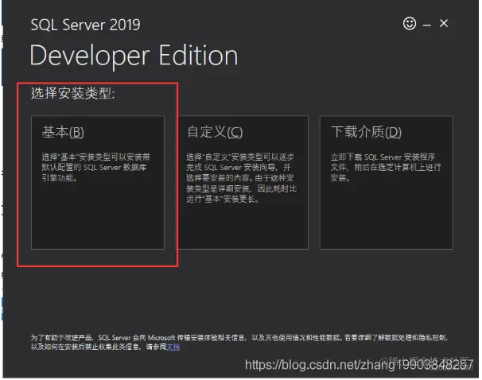Click the smiley feedback icon
Viewport: 482px width, 380px height.
410,23
